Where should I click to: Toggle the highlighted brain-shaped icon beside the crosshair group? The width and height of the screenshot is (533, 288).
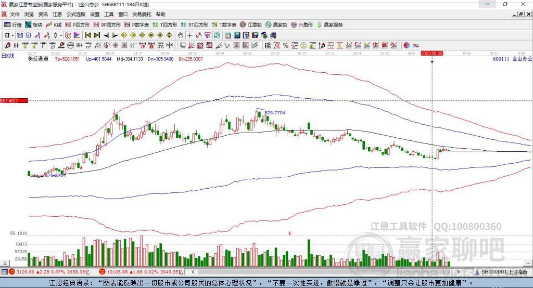[x=217, y=35]
